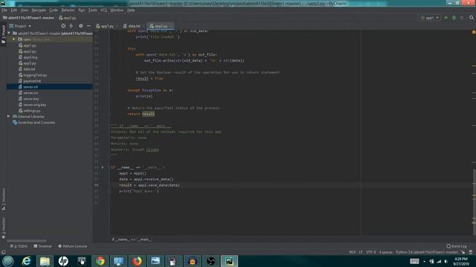Open Search Everywhere magnifier icon
Image resolution: width=476 pixels, height=267 pixels.
click(x=471, y=18)
